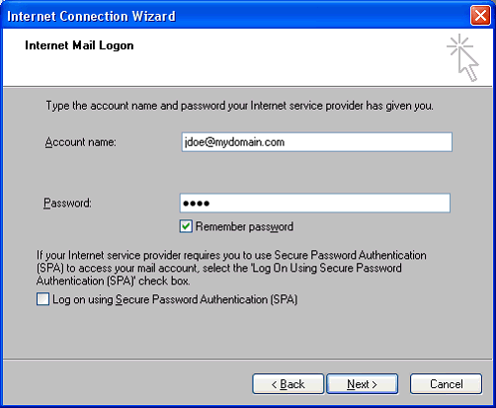Screen dimensions: 496x408
Task: Focus the Account name input field
Action: pyautogui.click(x=316, y=142)
